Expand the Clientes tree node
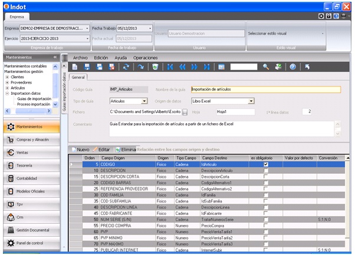 pos(7,77)
